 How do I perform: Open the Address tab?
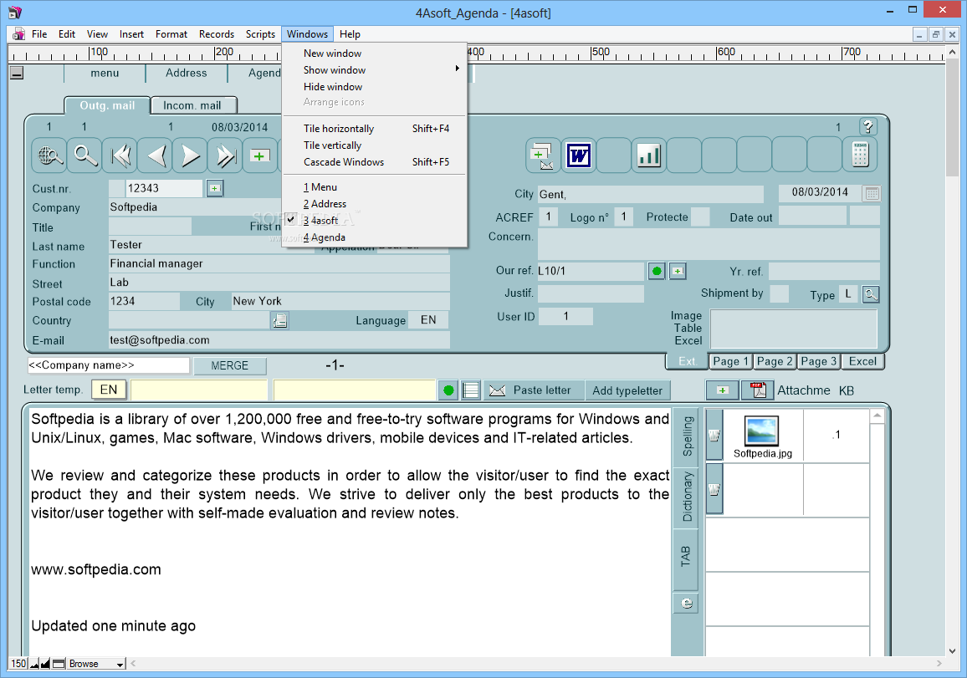tap(187, 73)
